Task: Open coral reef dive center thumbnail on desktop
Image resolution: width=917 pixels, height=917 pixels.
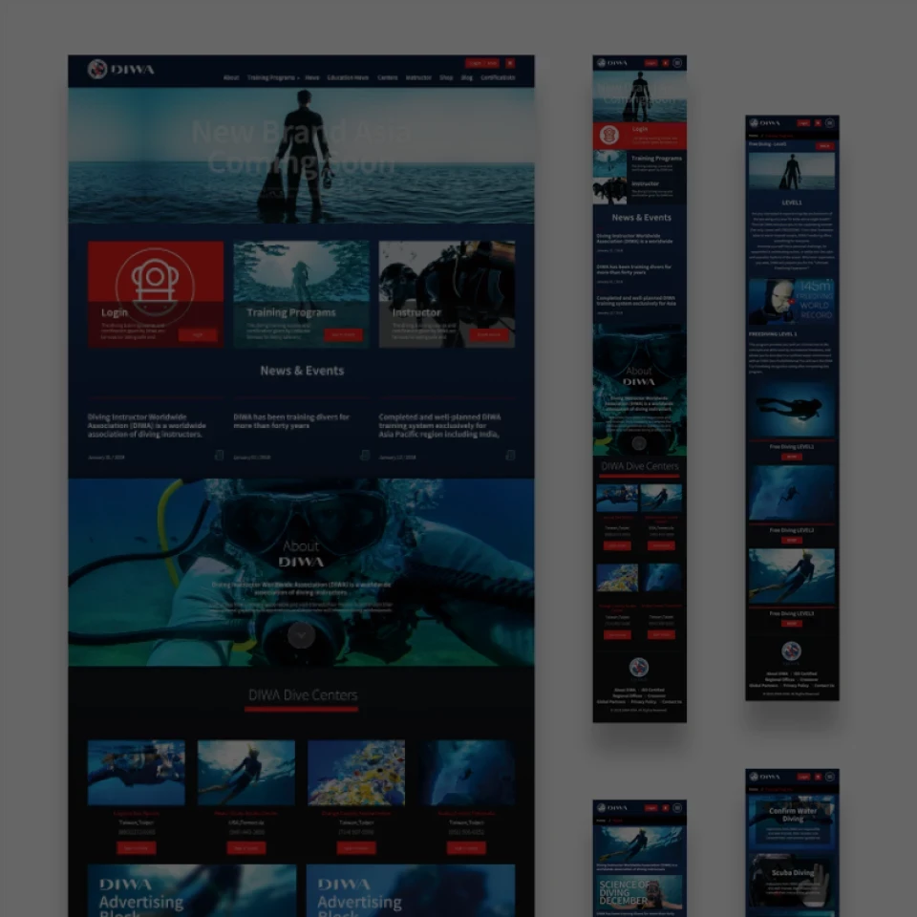Action: click(356, 773)
